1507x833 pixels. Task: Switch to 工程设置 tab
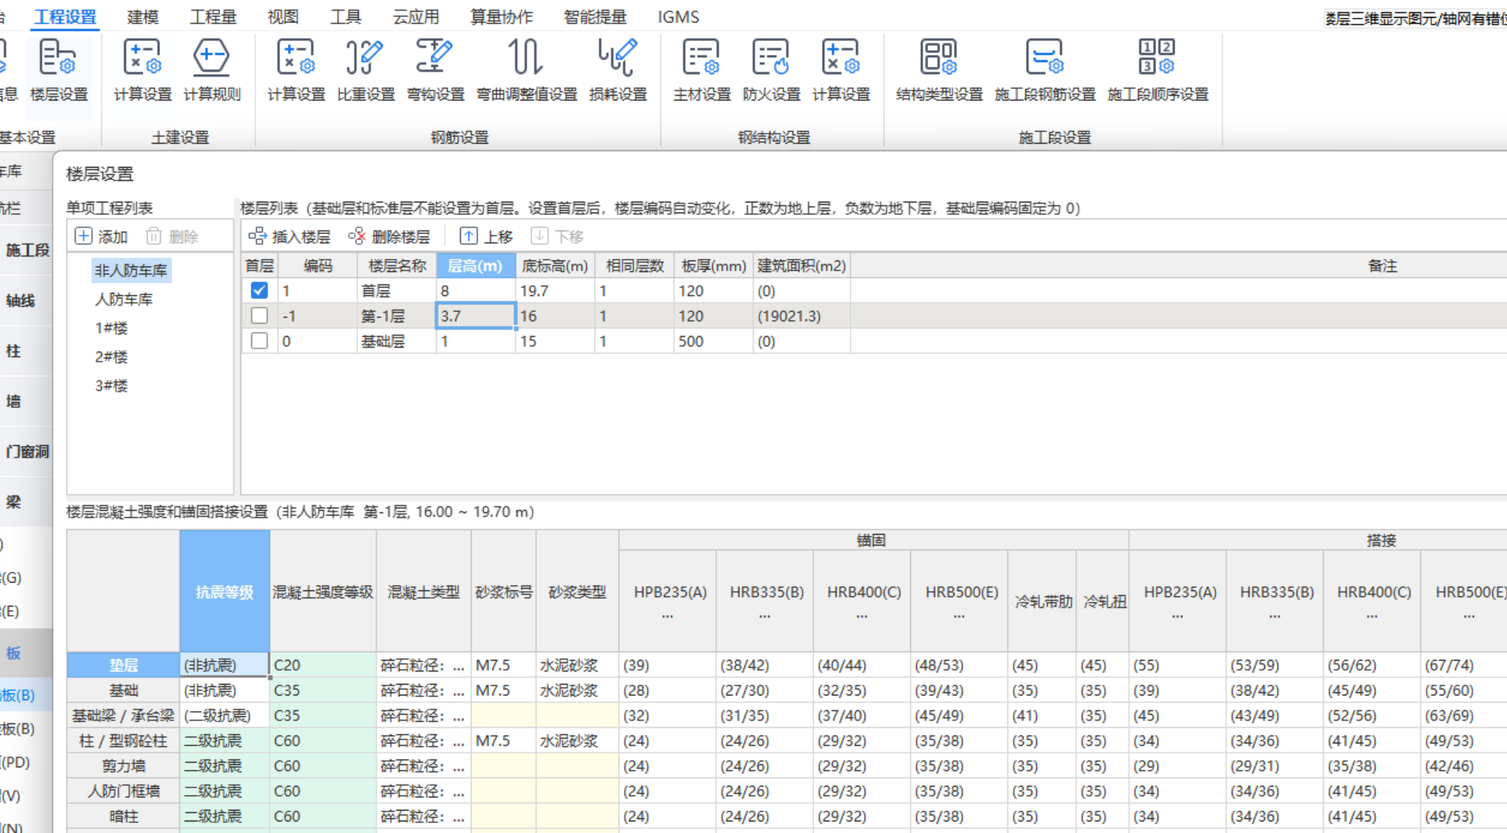66,17
